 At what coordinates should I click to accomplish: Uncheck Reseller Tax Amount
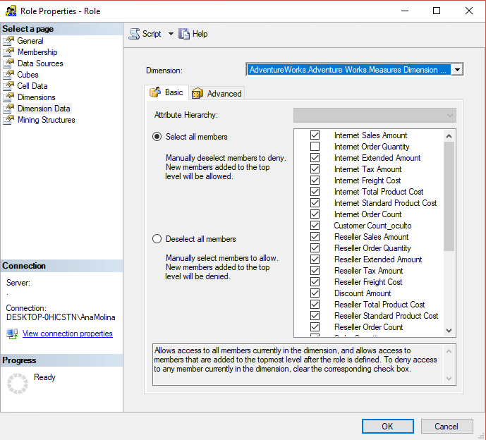[315, 271]
